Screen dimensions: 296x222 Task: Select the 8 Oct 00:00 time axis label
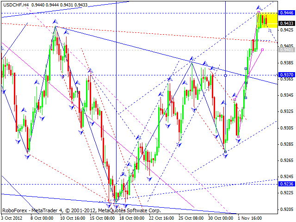pos(43,218)
